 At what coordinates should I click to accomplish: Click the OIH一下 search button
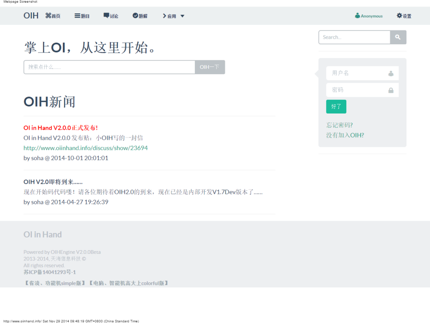point(210,67)
